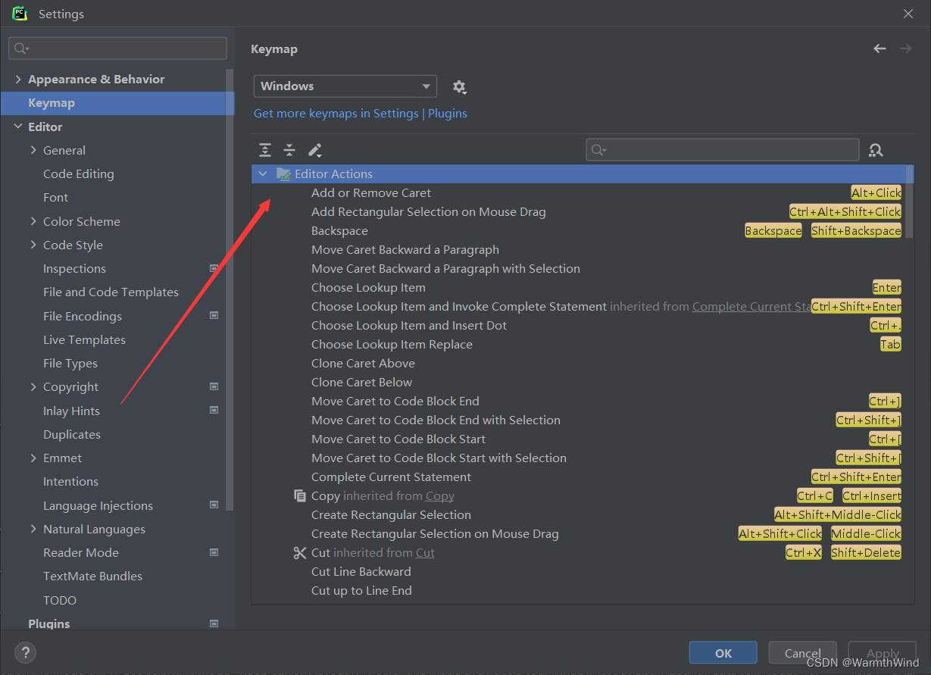Click the scissors icon beside Cut
This screenshot has height=675, width=931.
click(x=299, y=552)
